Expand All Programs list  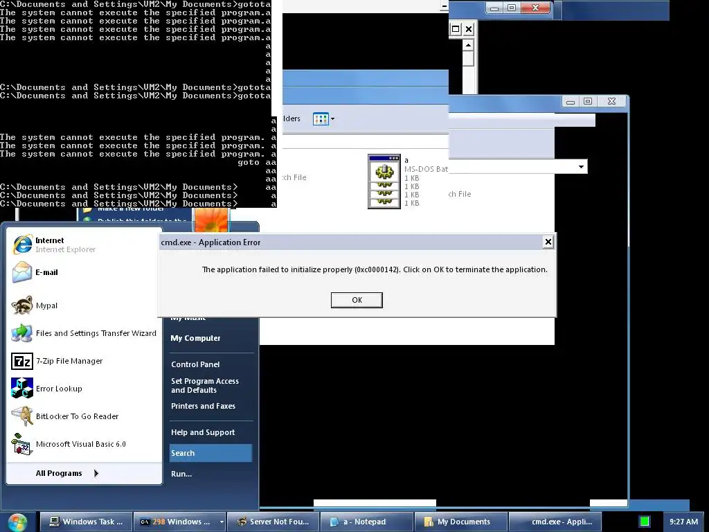(67, 473)
